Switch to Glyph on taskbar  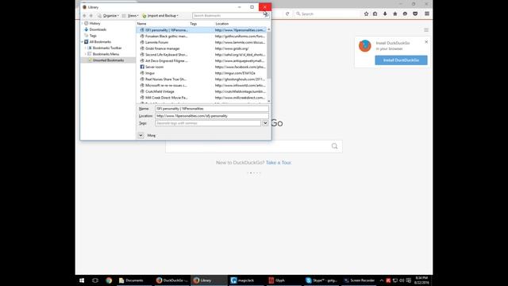click(x=284, y=280)
